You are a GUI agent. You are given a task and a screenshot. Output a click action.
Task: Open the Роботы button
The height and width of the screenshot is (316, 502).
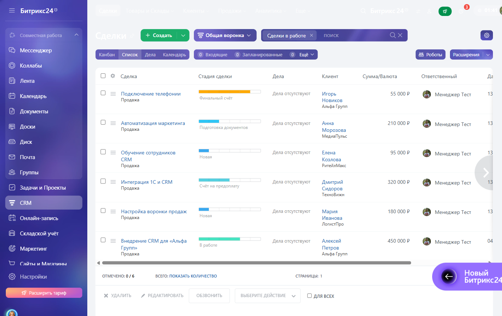pyautogui.click(x=430, y=54)
